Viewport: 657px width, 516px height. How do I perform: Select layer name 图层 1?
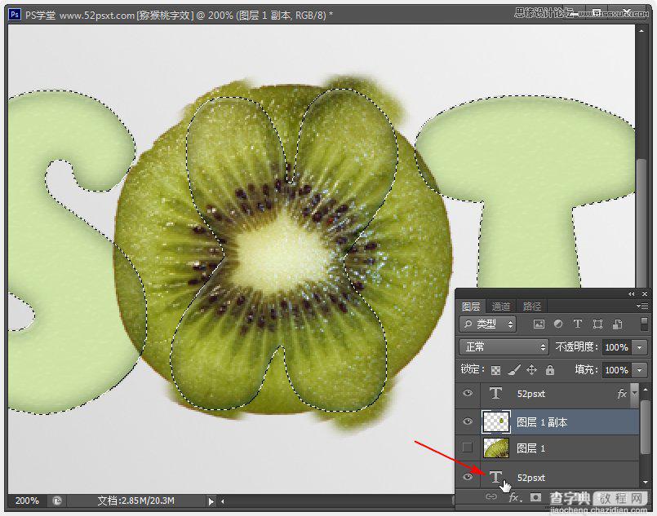point(530,448)
